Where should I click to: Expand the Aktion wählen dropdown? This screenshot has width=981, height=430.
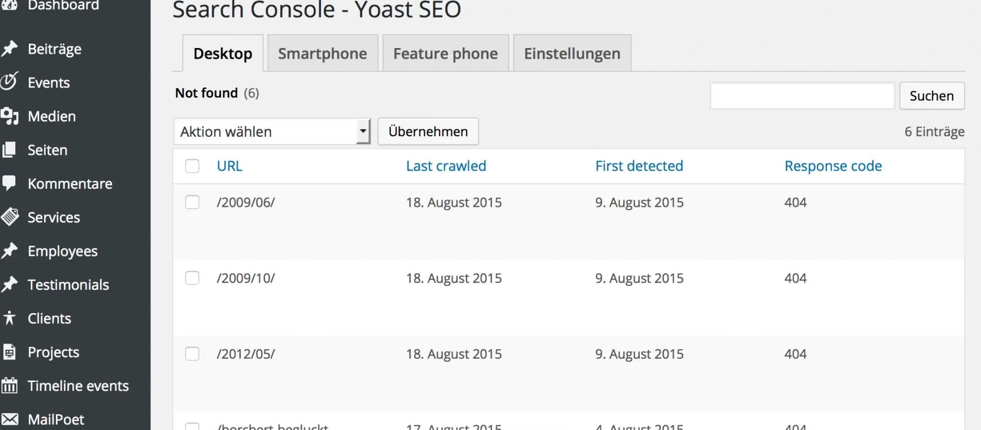tap(272, 131)
